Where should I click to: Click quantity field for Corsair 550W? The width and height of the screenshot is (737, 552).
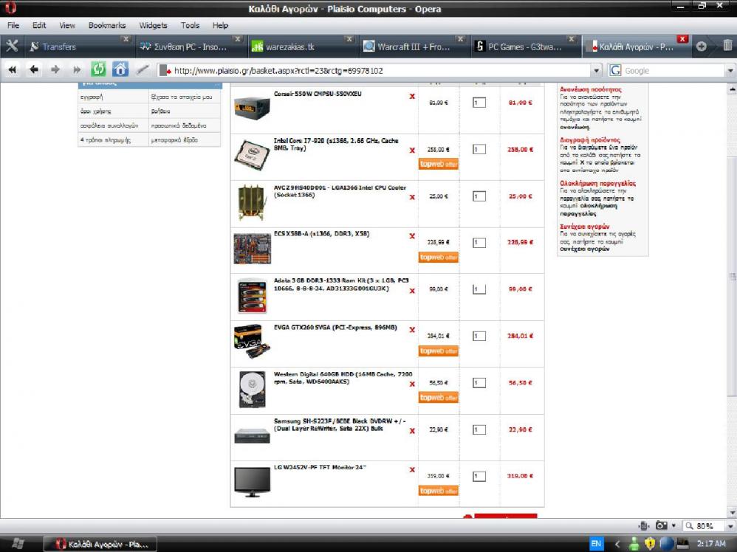point(479,103)
